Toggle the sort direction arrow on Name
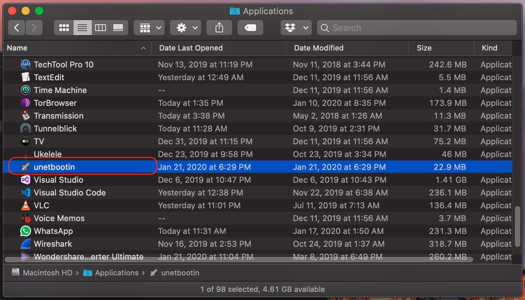Screen dimensions: 525x300 [x=143, y=48]
